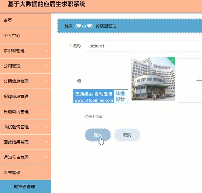Open the 投递简历管理 sidebar item
Screen dimensions: 202x193
coord(25,112)
